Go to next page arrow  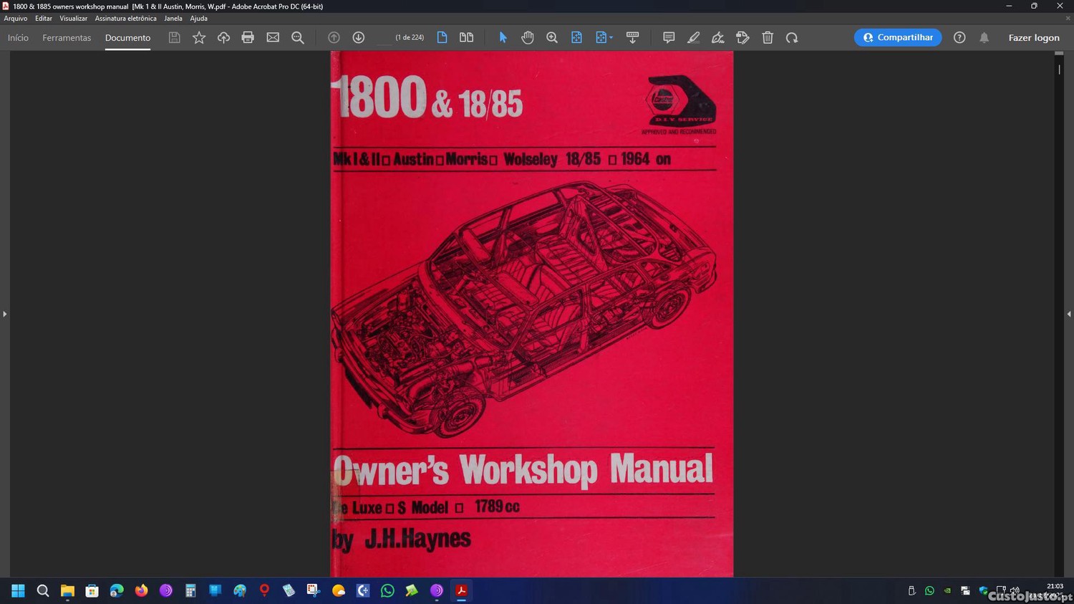pos(359,37)
